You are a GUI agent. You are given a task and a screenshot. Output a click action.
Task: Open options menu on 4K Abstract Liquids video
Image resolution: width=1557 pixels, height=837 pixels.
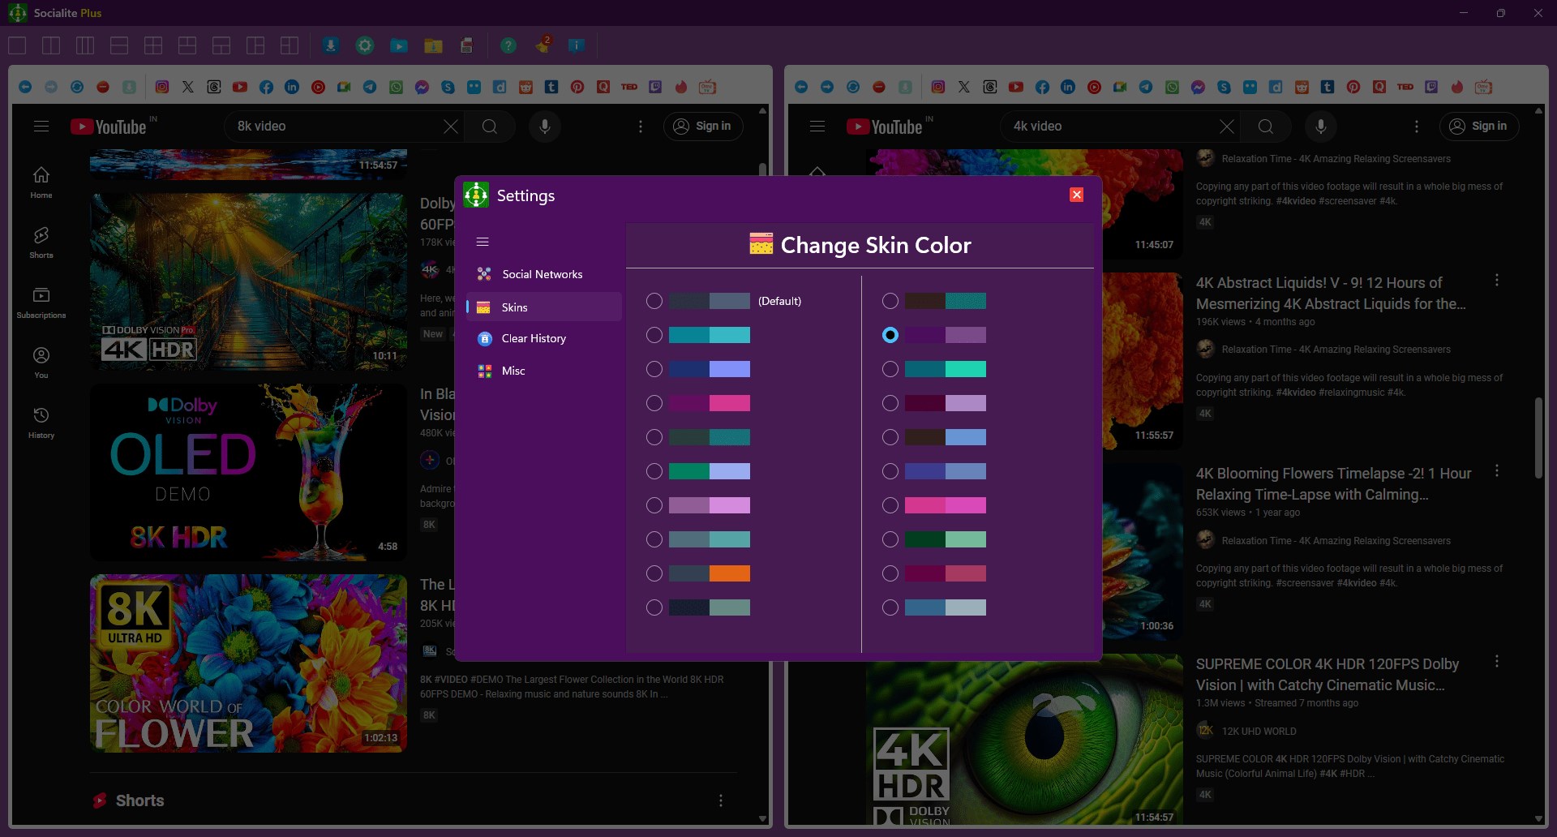point(1497,280)
